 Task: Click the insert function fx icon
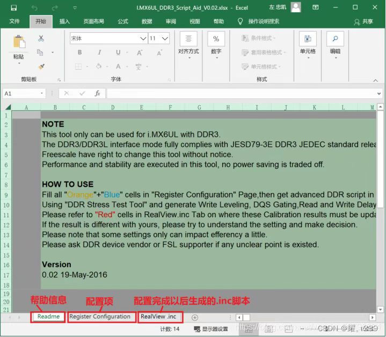pos(97,93)
